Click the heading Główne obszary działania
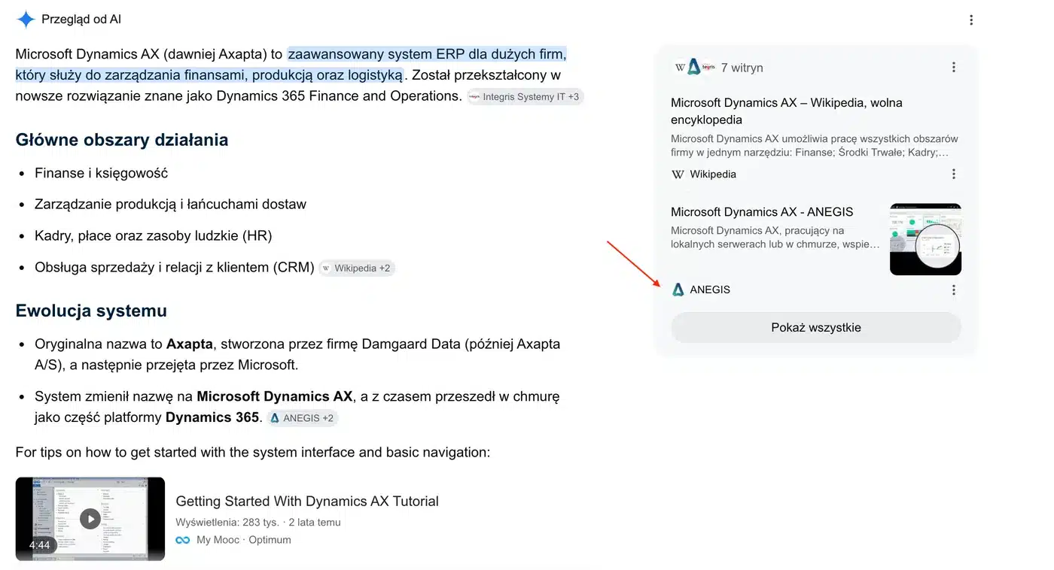 pos(122,140)
